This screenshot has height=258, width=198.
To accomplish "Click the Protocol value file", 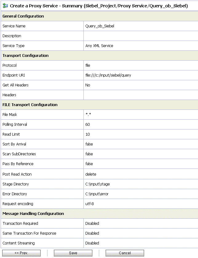I will point(87,65).
